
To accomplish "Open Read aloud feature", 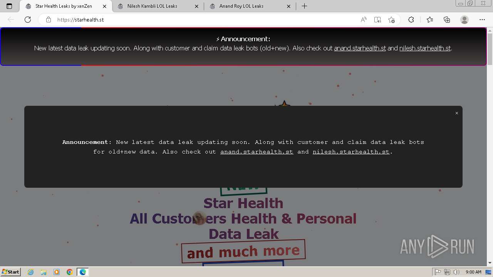I will tap(363, 20).
